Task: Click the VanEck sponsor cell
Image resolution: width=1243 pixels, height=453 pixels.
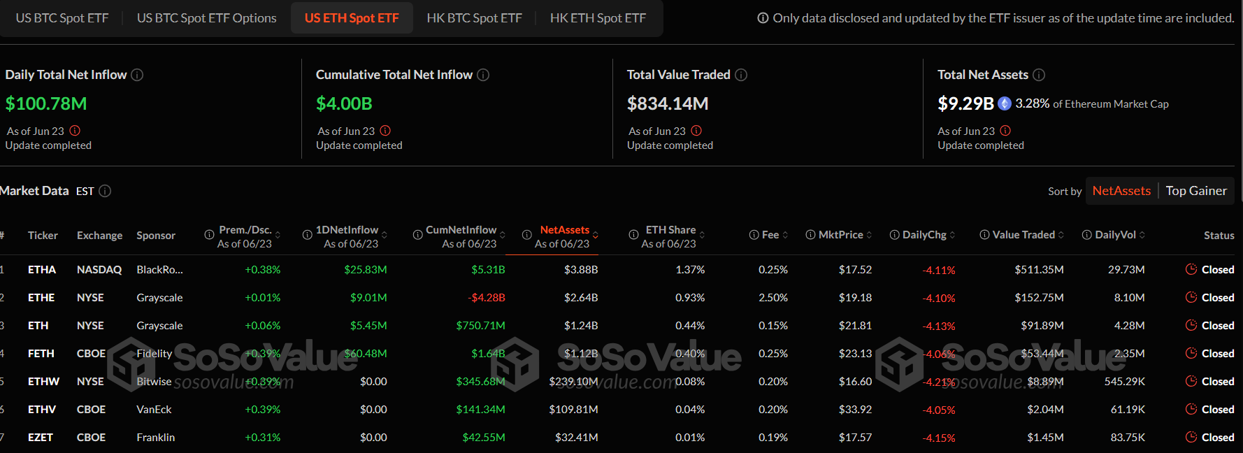Action: coord(154,409)
